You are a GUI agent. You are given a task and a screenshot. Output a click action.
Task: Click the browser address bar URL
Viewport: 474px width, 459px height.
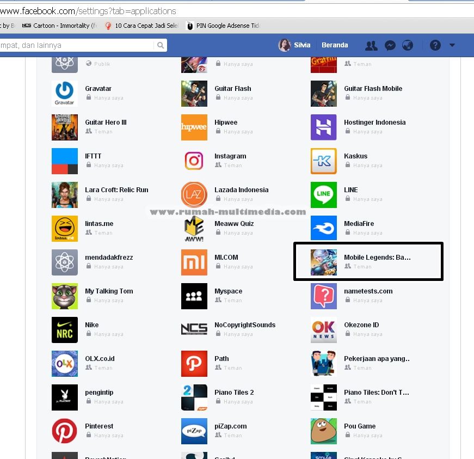pos(88,11)
